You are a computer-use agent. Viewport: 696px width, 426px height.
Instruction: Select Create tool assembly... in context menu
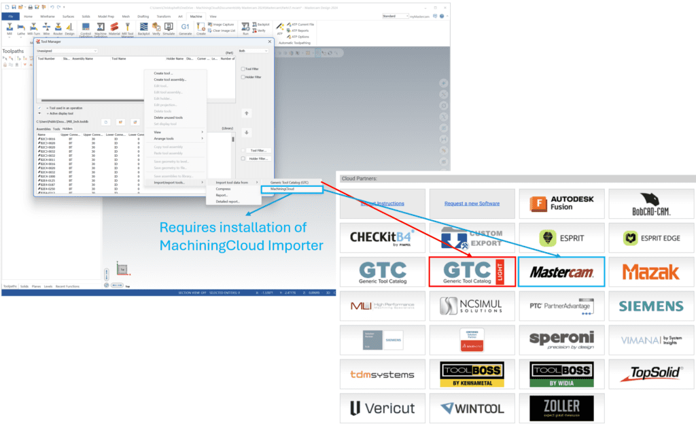[170, 79]
